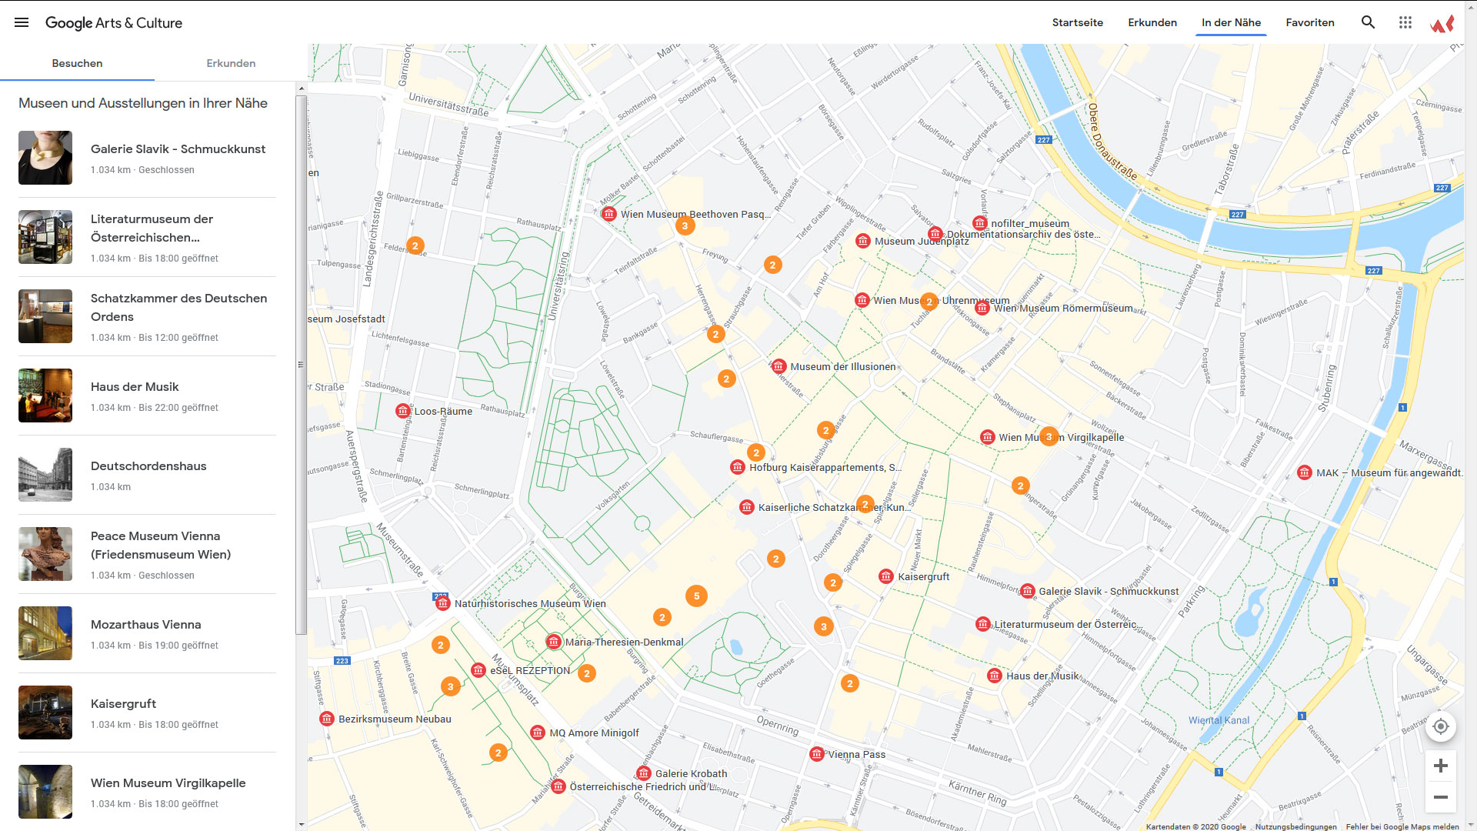Select Galerie Krobath map pin

644,773
